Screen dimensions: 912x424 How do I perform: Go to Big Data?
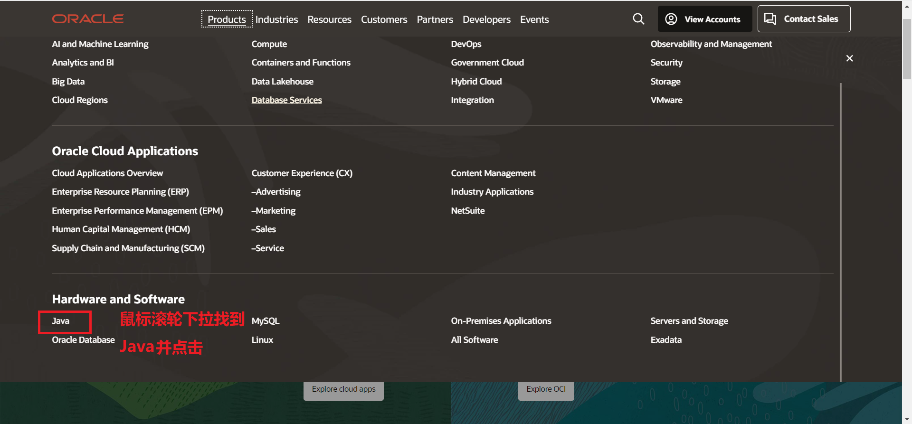click(68, 82)
